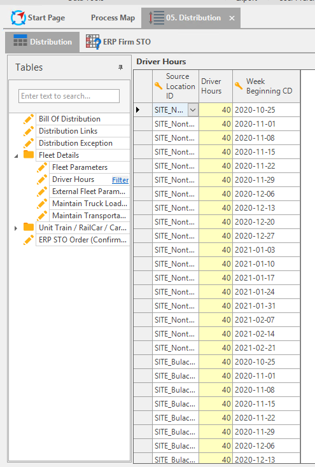Click pencil icon beside Bill Of Distribution

(29, 119)
